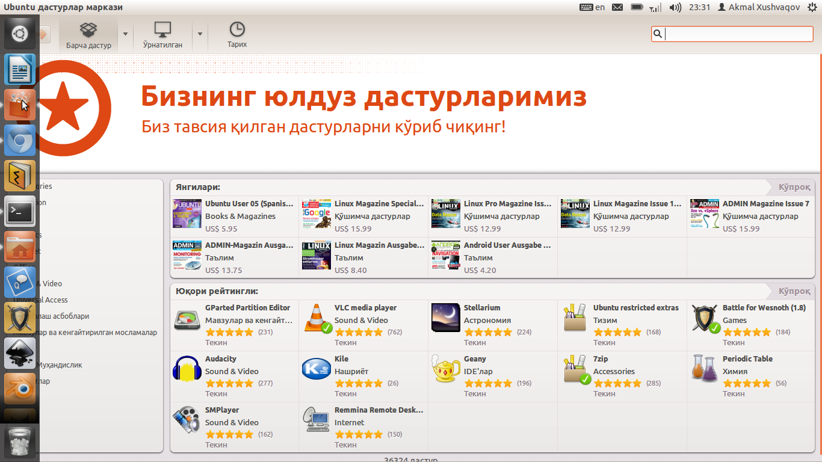The width and height of the screenshot is (822, 462).
Task: Click the US$ 13.75 price text
Action: click(x=223, y=270)
